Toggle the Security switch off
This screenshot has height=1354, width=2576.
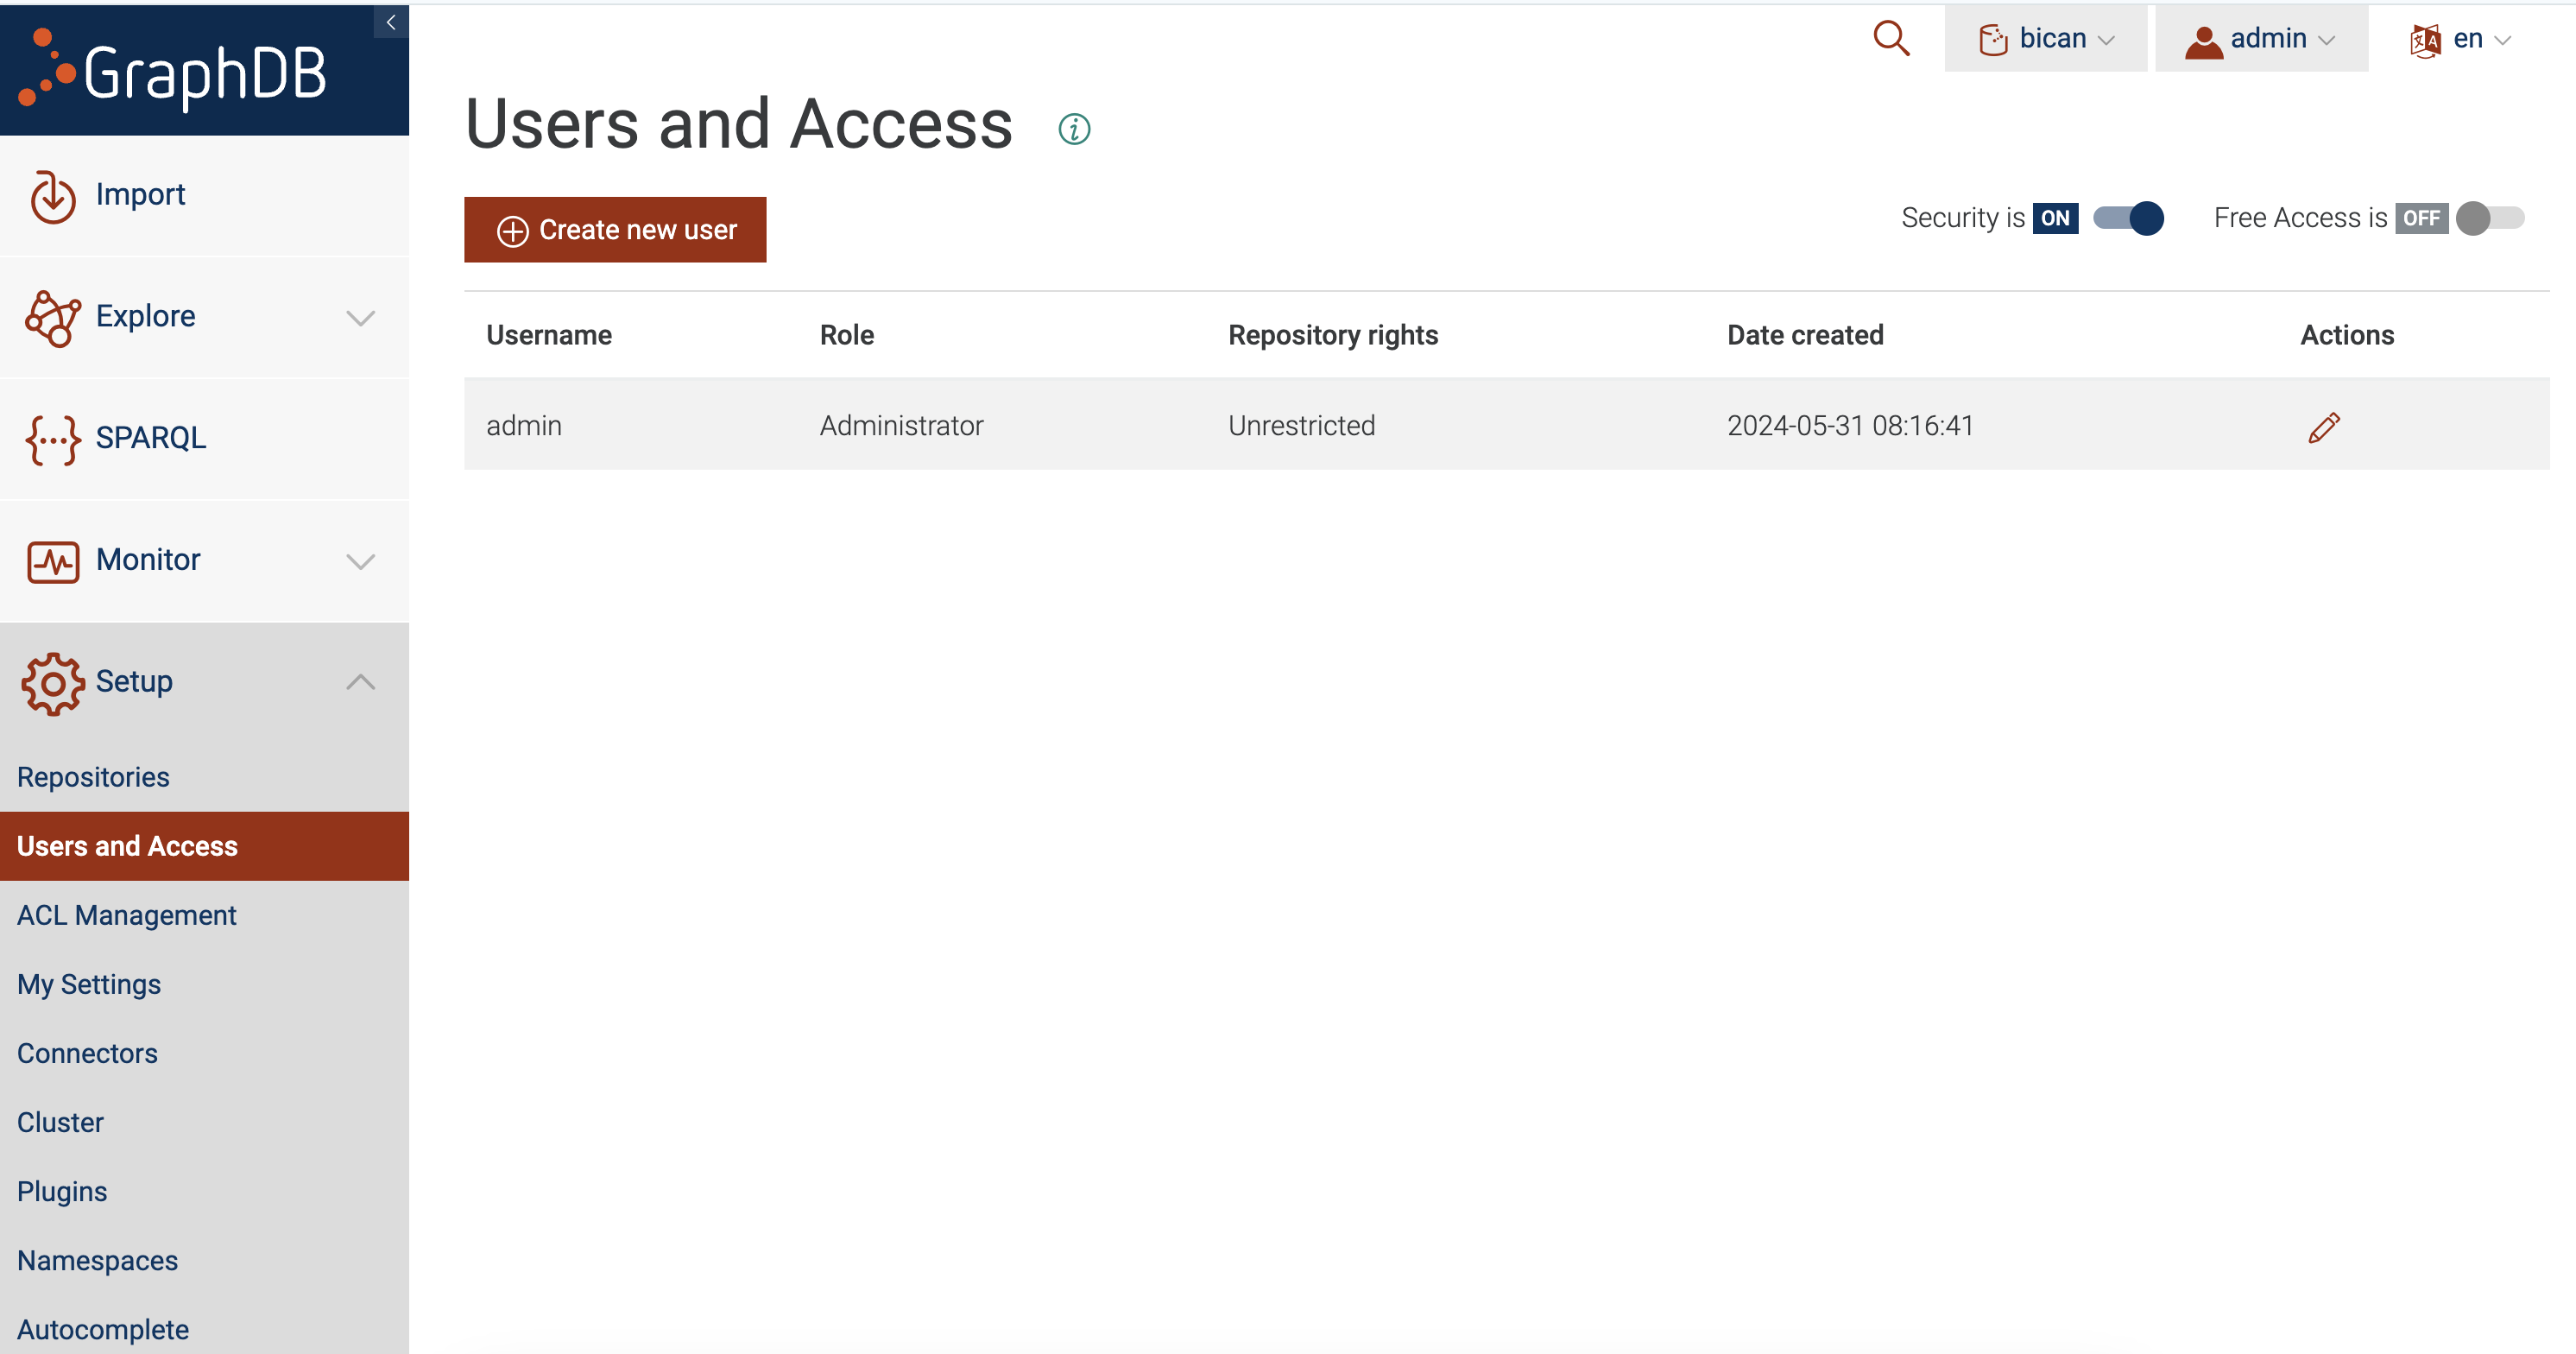point(2128,218)
